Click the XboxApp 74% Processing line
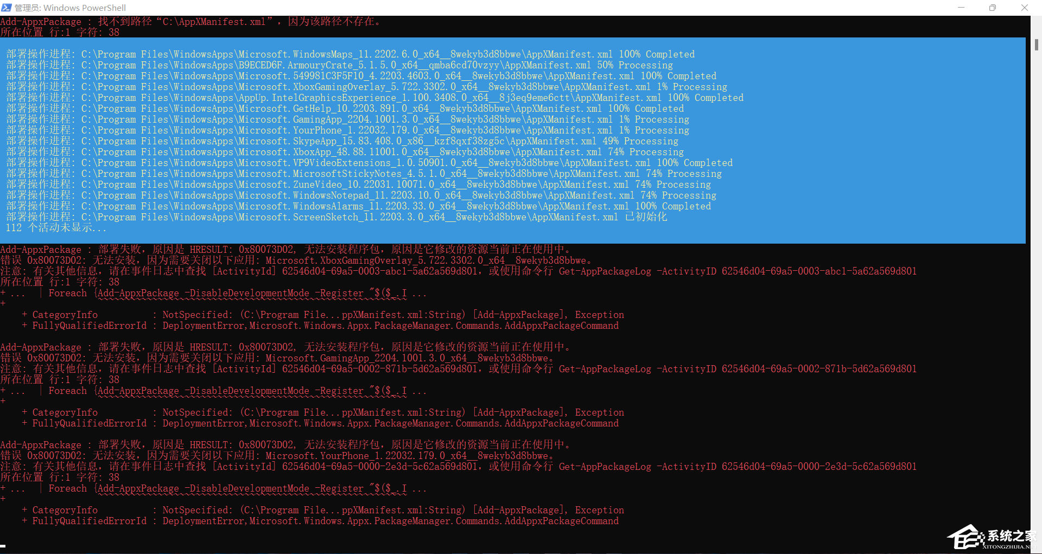Image resolution: width=1042 pixels, height=554 pixels. (345, 152)
